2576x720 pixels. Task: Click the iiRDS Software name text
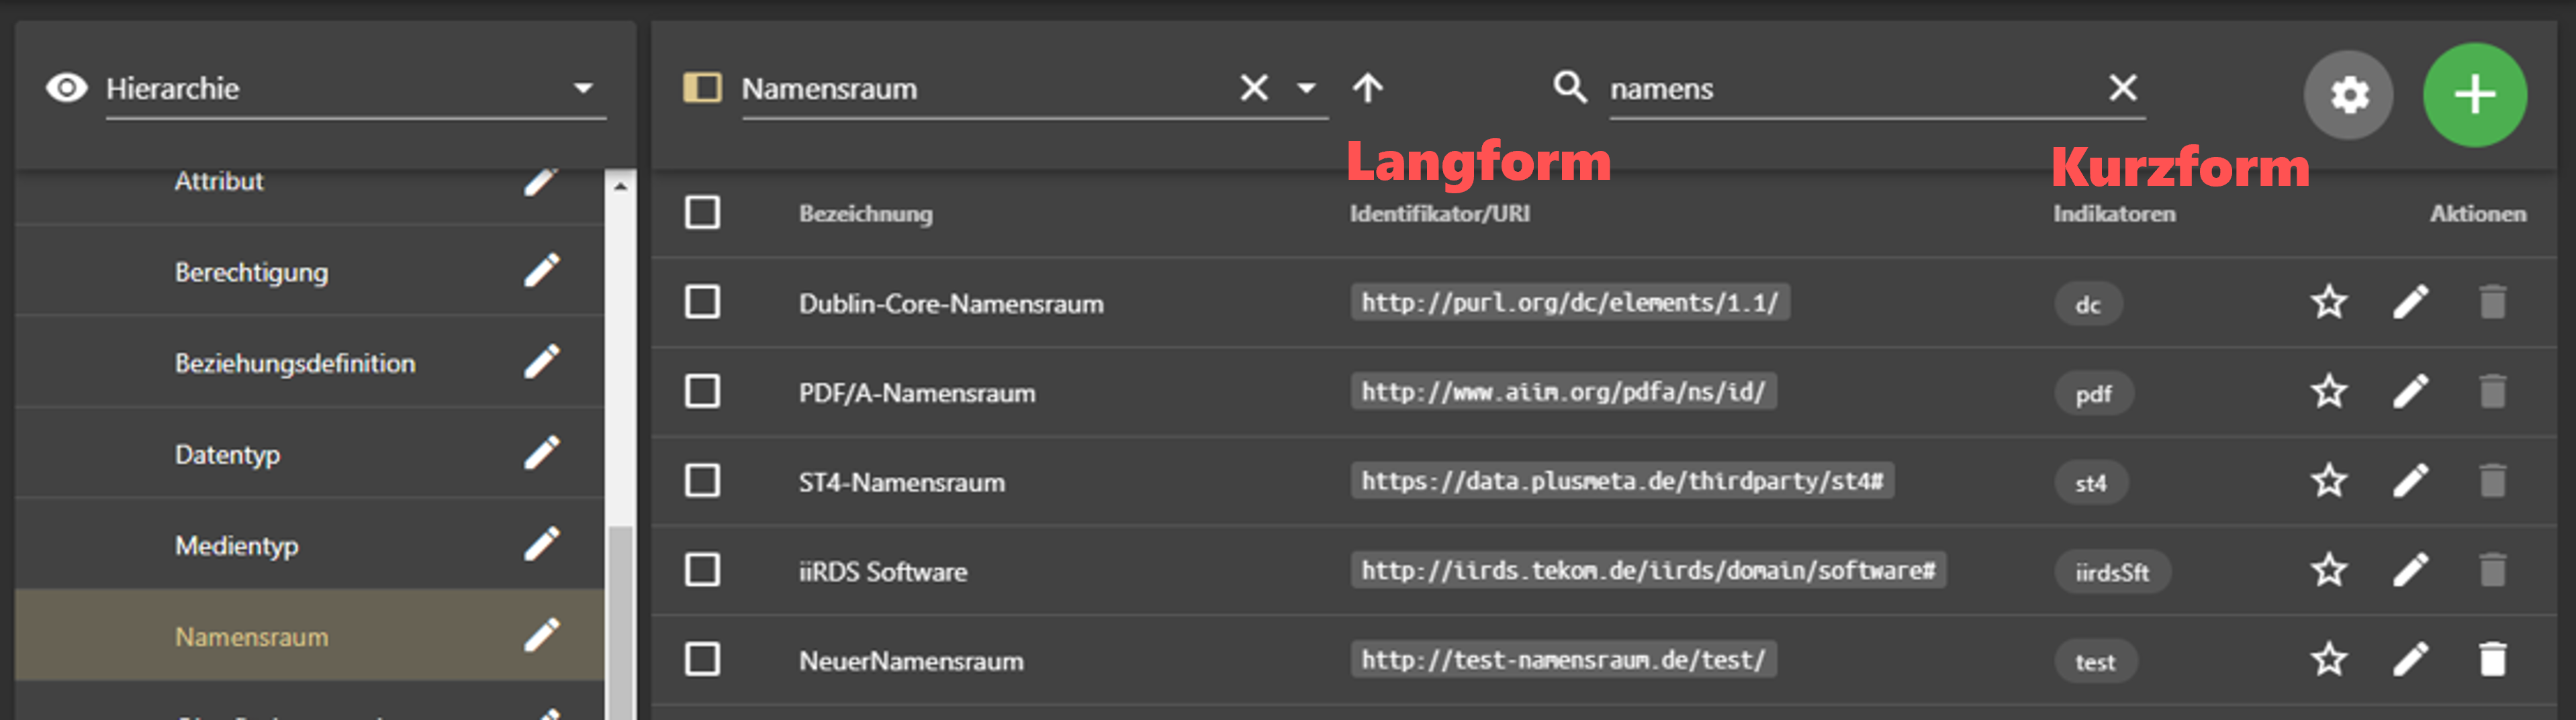pyautogui.click(x=882, y=571)
